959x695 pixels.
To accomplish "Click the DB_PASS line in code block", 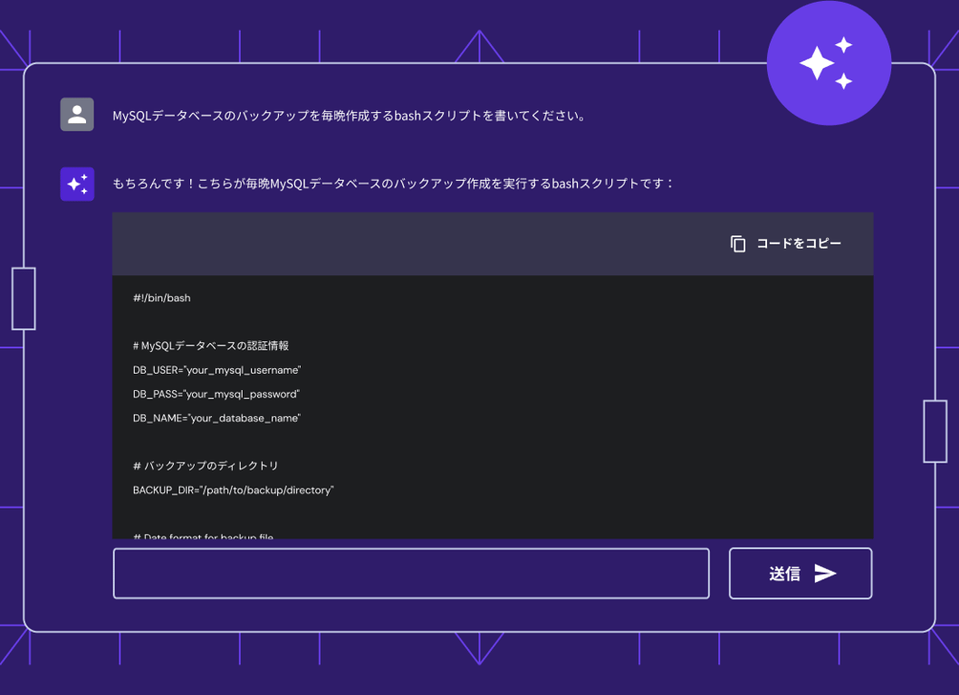I will point(216,395).
